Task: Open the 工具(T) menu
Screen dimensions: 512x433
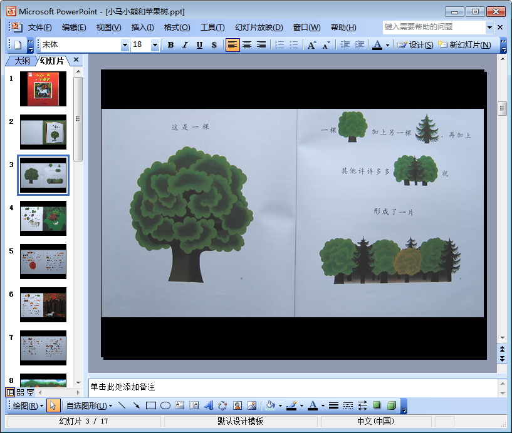Action: [x=212, y=28]
